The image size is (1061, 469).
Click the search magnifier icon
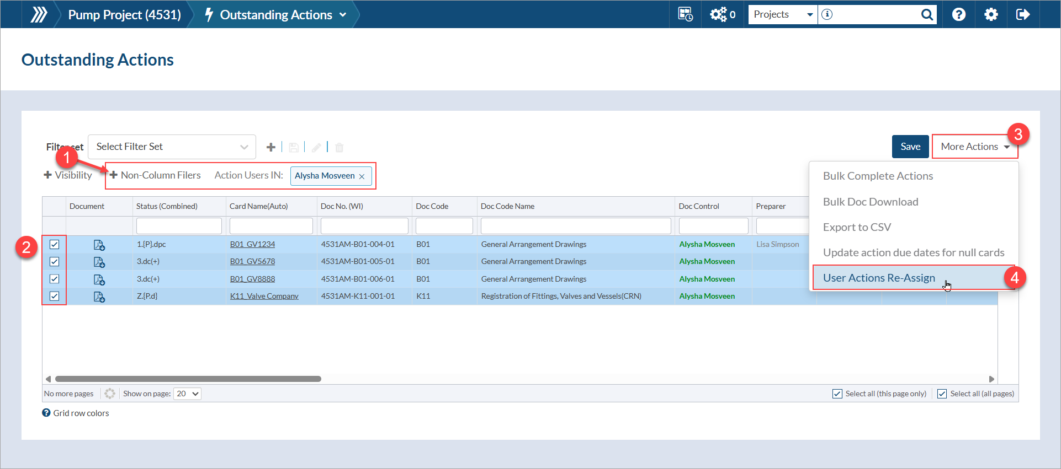point(927,14)
